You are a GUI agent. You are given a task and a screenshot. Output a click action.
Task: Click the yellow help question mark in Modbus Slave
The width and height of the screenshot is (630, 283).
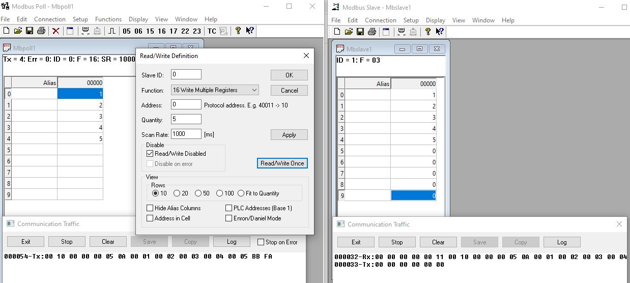[428, 32]
